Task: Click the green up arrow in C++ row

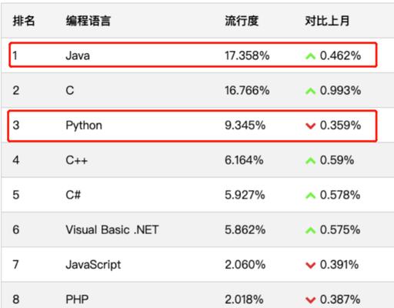Action: pos(310,161)
